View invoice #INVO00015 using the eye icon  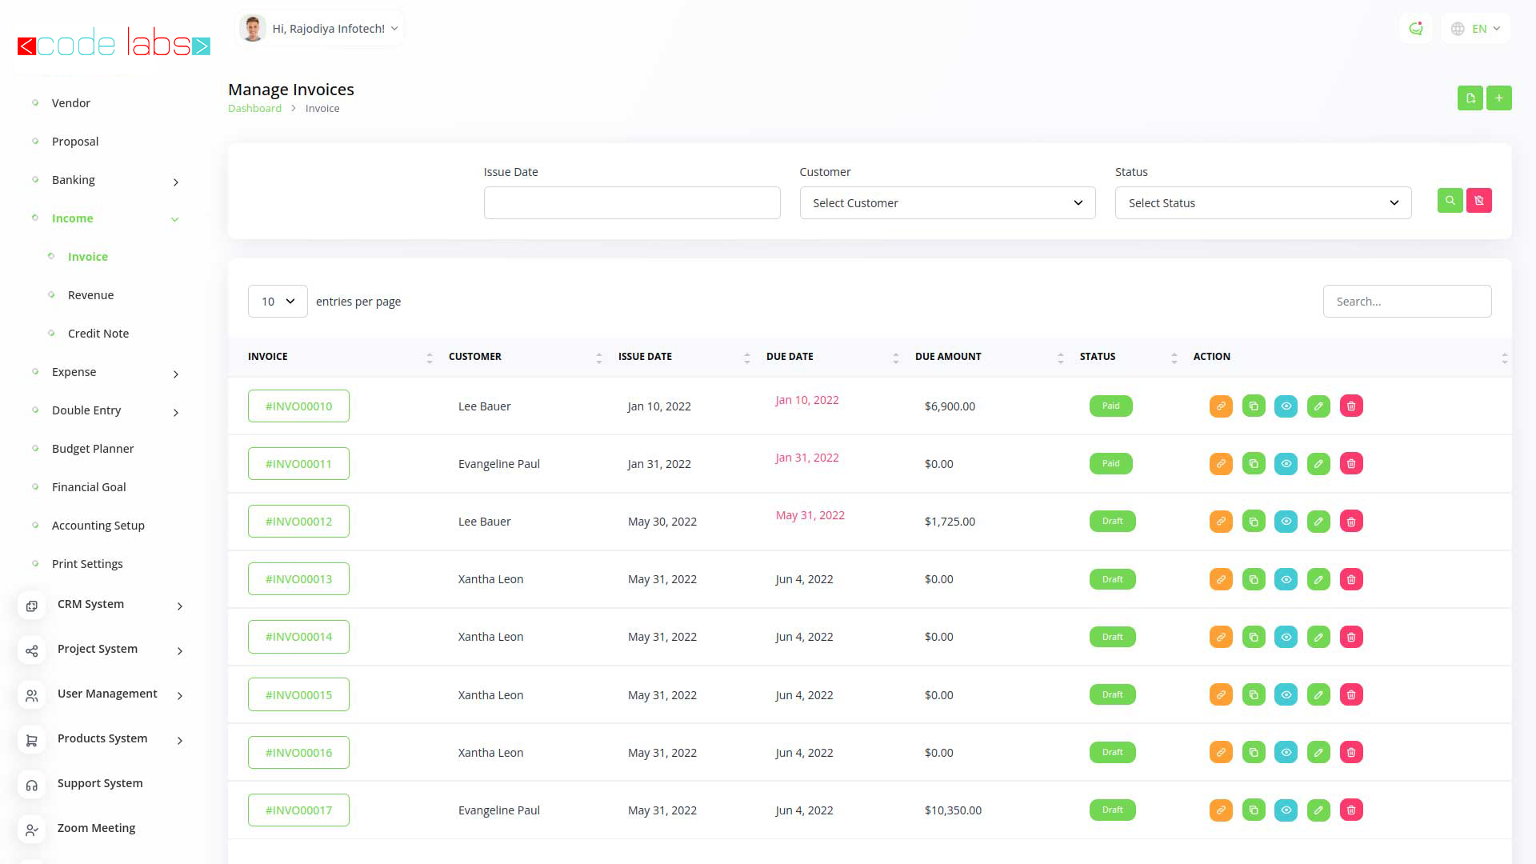click(1286, 695)
